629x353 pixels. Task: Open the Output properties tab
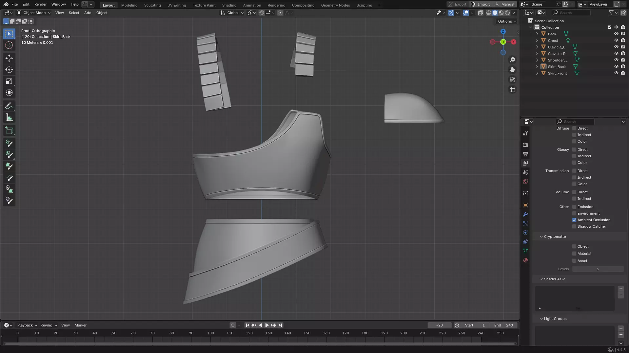click(525, 154)
